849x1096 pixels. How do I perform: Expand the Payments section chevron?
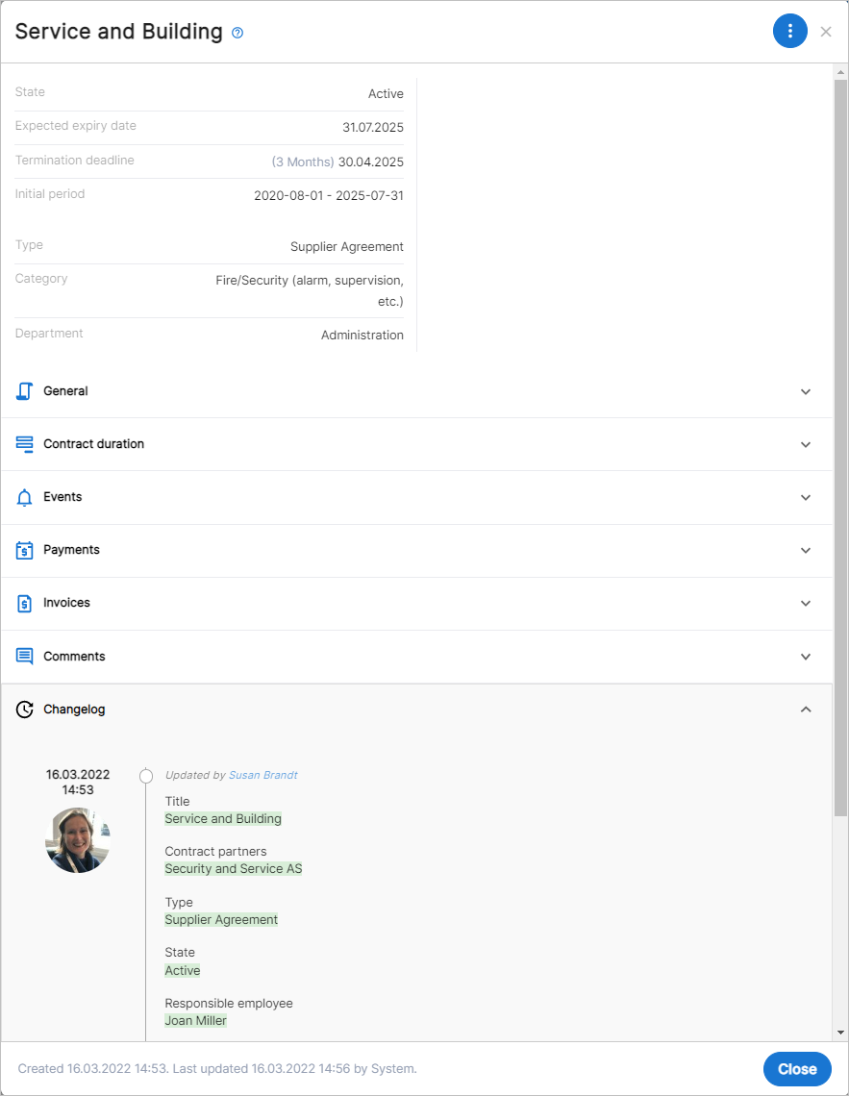coord(806,550)
